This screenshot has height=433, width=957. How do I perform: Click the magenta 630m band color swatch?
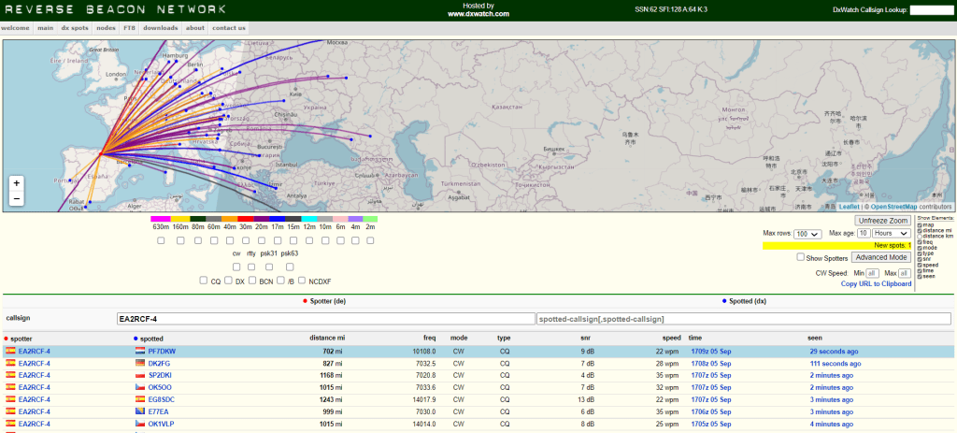pos(161,219)
